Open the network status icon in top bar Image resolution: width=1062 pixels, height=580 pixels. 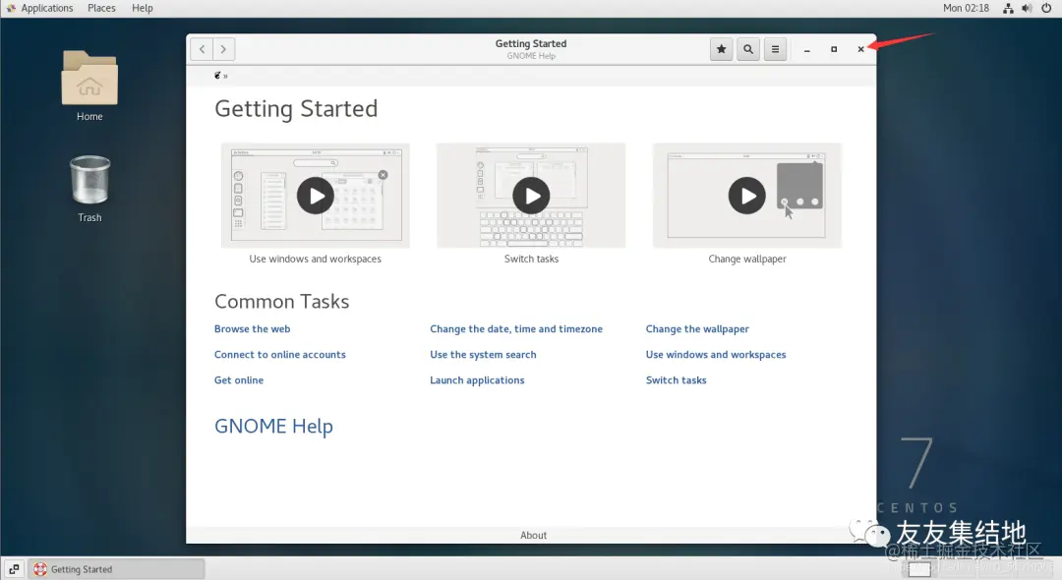click(1009, 8)
